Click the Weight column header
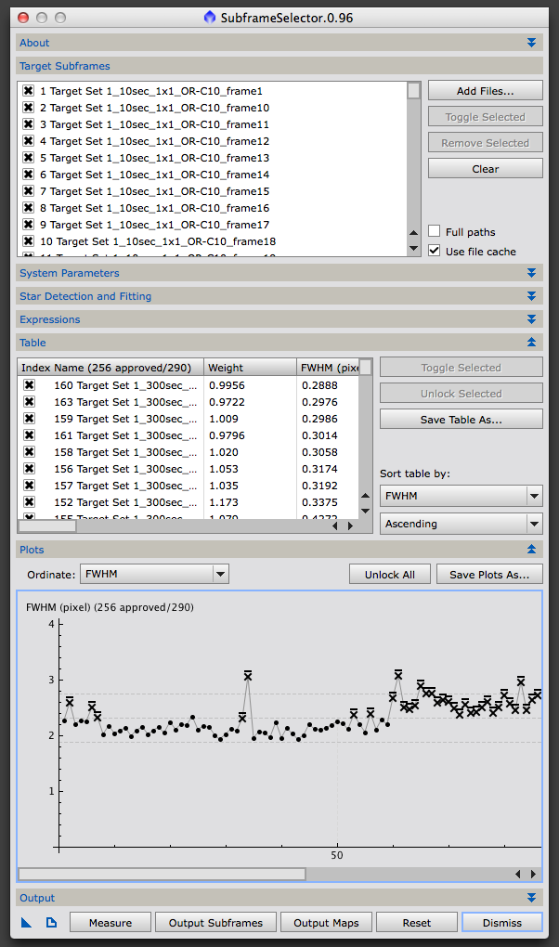The image size is (559, 947). pyautogui.click(x=249, y=368)
